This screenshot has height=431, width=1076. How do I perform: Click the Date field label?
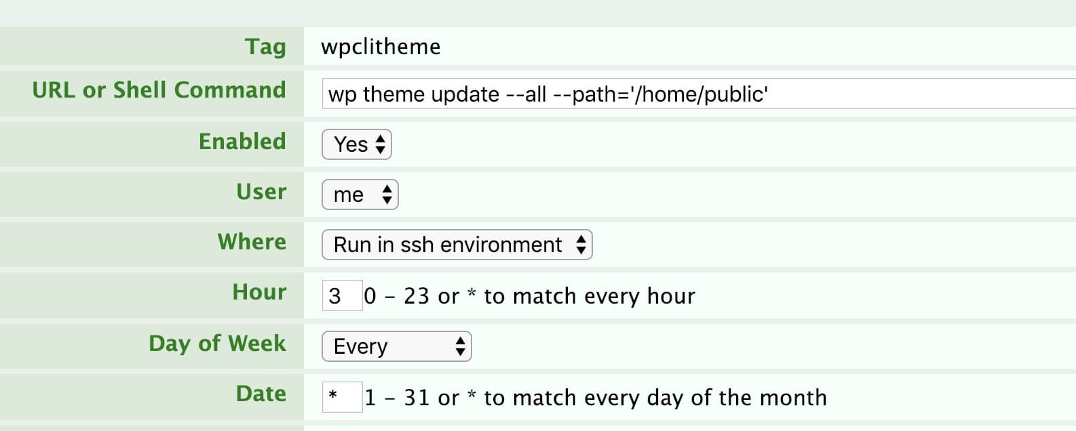261,394
